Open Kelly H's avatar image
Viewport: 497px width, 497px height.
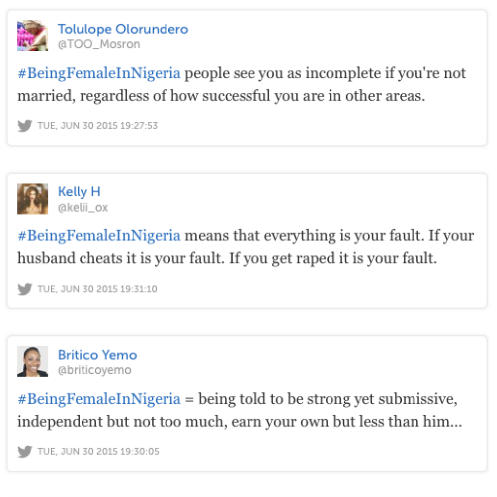click(x=33, y=199)
